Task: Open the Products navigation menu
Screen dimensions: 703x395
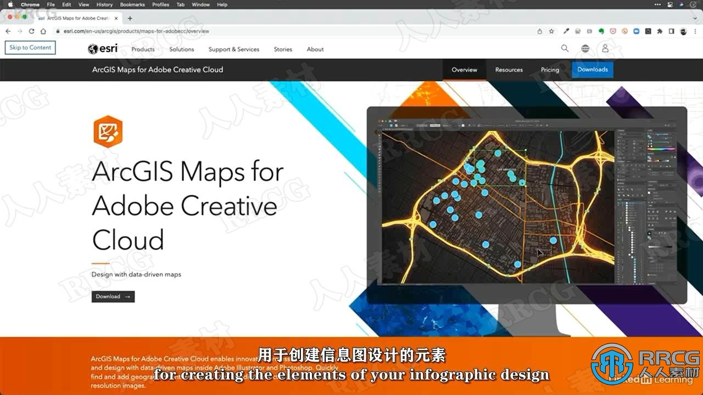Action: pyautogui.click(x=143, y=49)
